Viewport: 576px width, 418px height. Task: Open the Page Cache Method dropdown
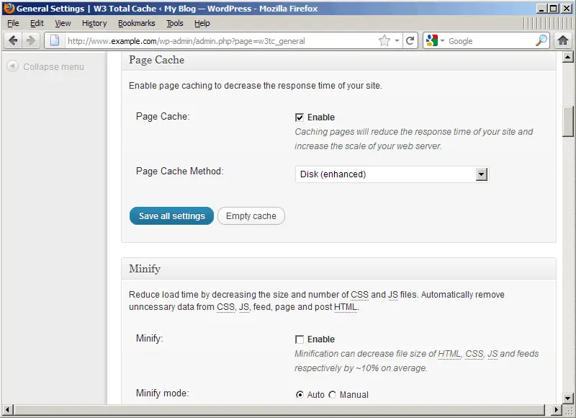coord(392,174)
